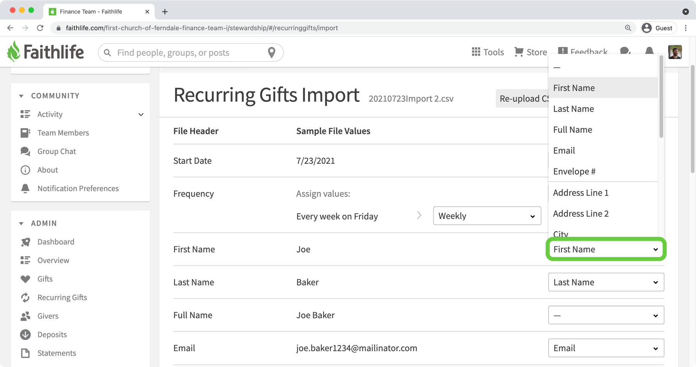Choose Address Line 1 option
This screenshot has height=367, width=696.
coord(603,192)
